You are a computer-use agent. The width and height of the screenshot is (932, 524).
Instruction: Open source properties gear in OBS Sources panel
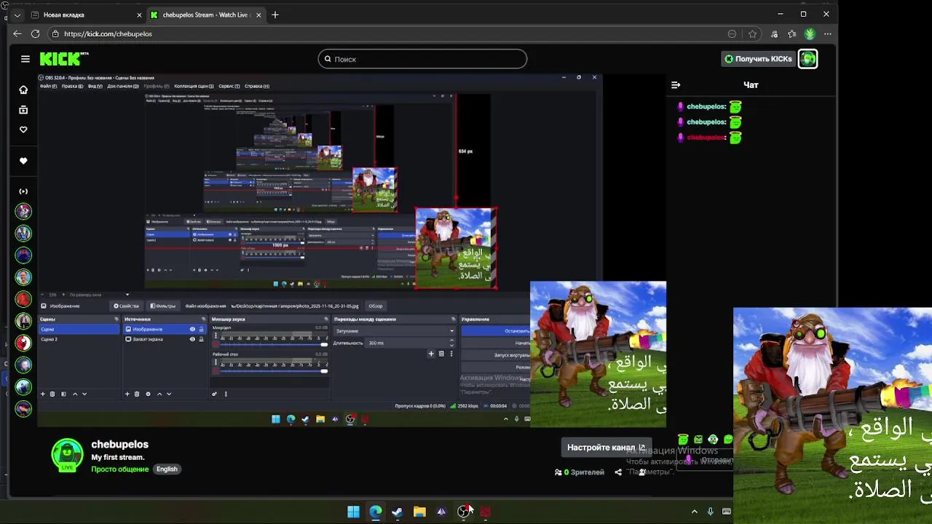[148, 394]
